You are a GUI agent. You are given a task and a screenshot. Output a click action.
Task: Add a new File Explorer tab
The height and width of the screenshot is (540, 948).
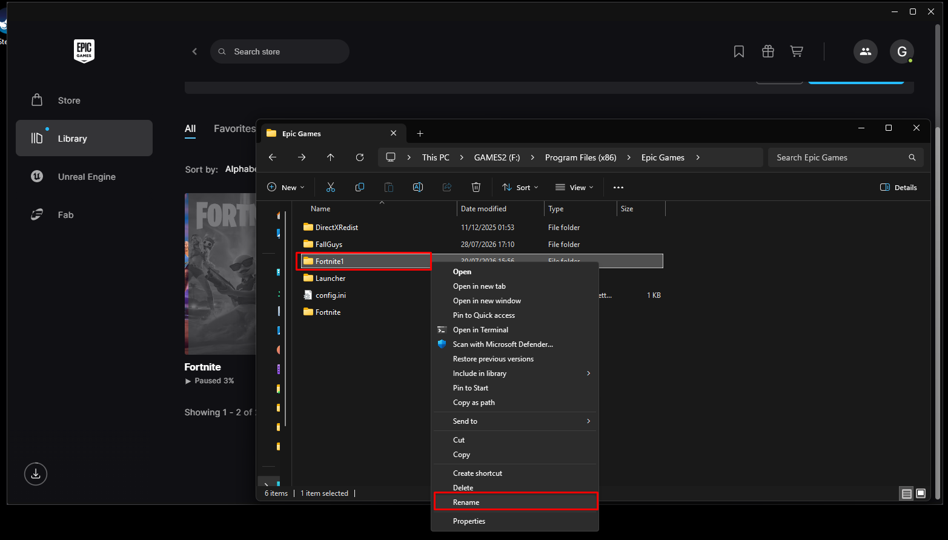pos(420,133)
